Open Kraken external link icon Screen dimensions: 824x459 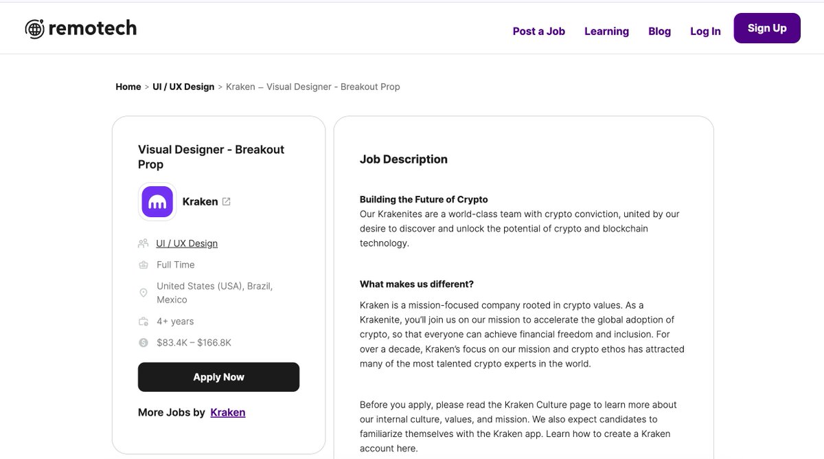pyautogui.click(x=227, y=201)
